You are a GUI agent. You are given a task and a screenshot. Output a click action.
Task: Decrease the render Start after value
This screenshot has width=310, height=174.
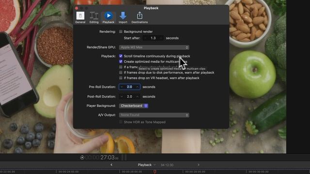[145, 38]
